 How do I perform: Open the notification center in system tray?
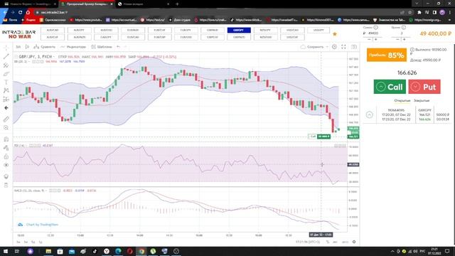pos(447,251)
